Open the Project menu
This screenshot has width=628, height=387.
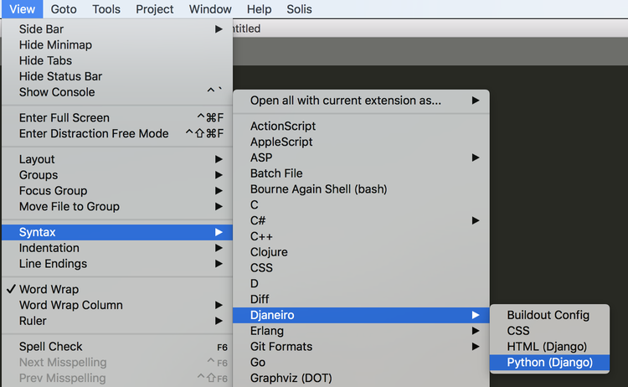point(155,9)
